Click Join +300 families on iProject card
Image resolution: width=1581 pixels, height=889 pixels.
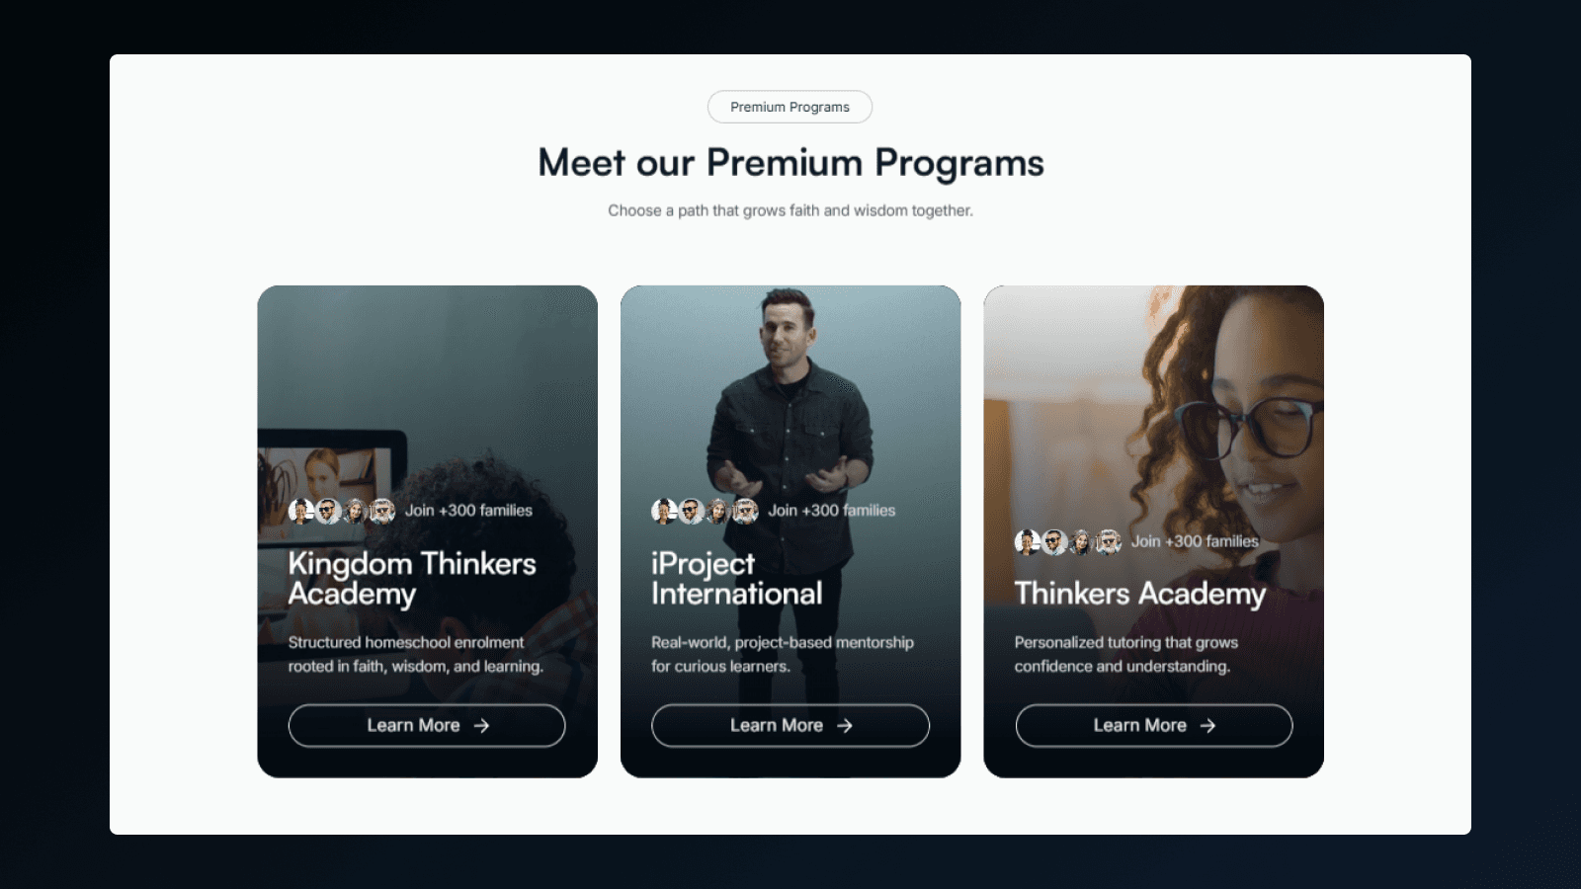tap(832, 511)
